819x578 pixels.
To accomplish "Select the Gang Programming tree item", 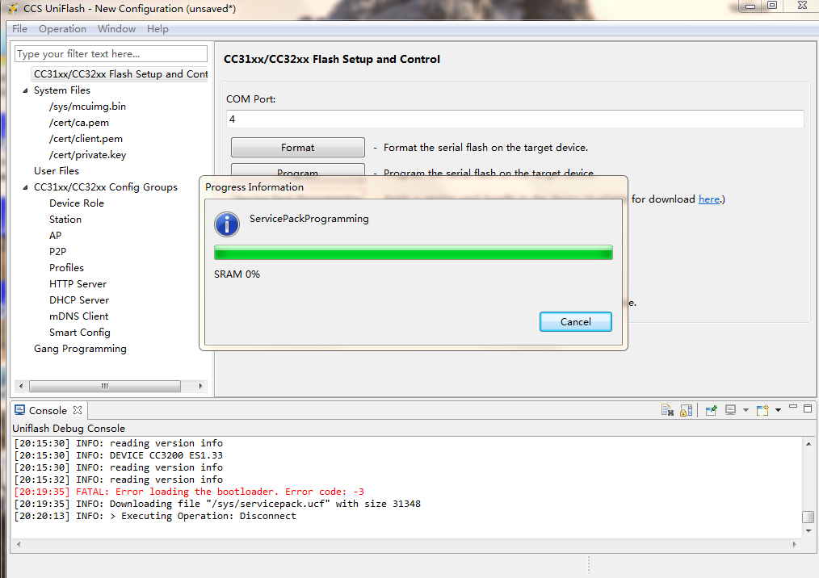I will click(80, 349).
